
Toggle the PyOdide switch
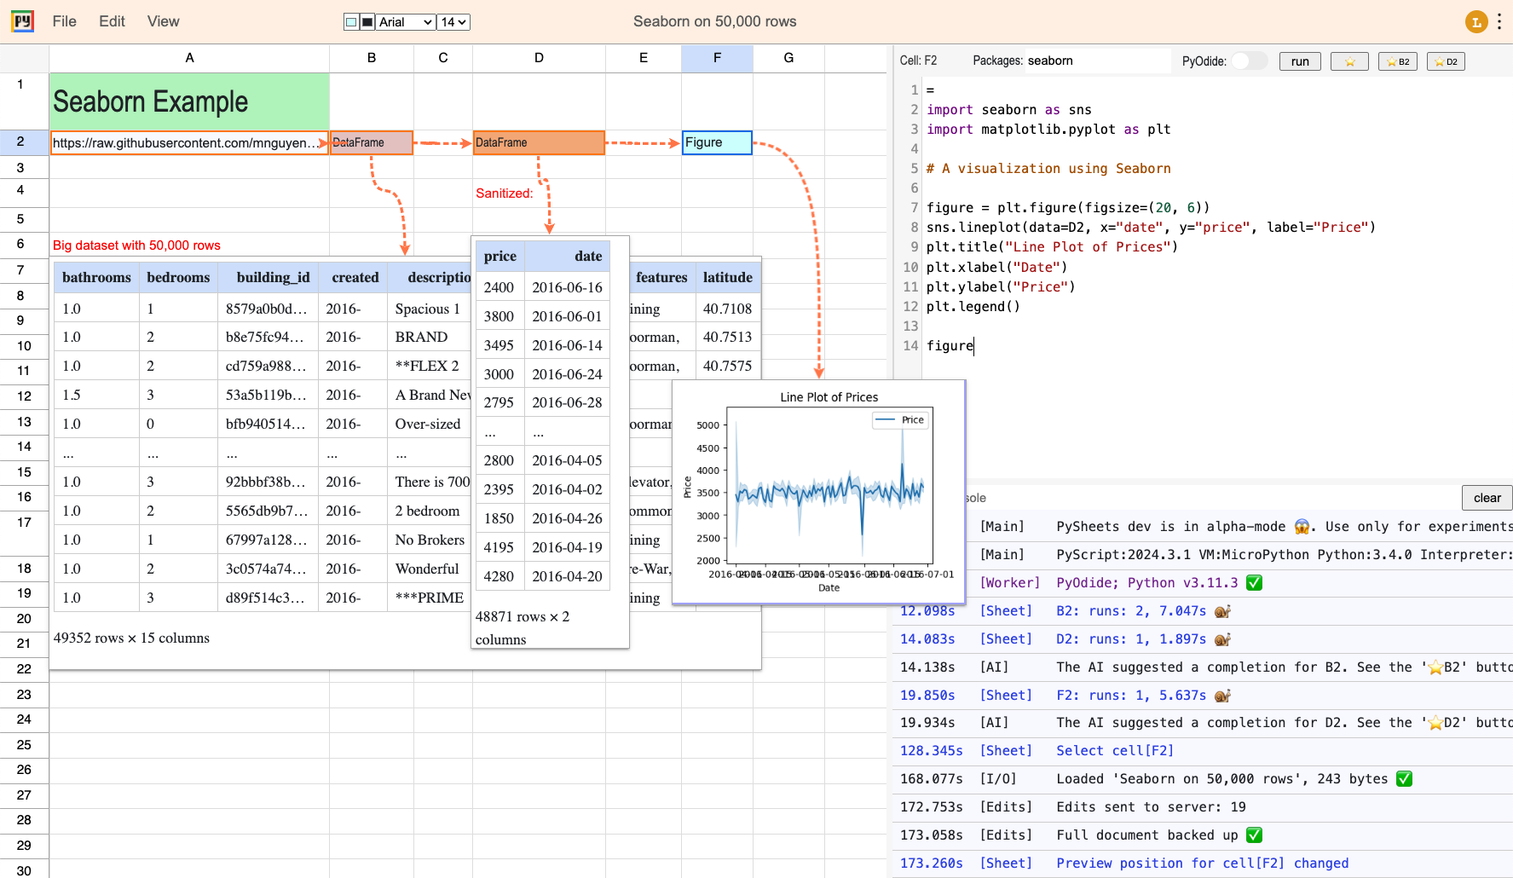pyautogui.click(x=1250, y=61)
